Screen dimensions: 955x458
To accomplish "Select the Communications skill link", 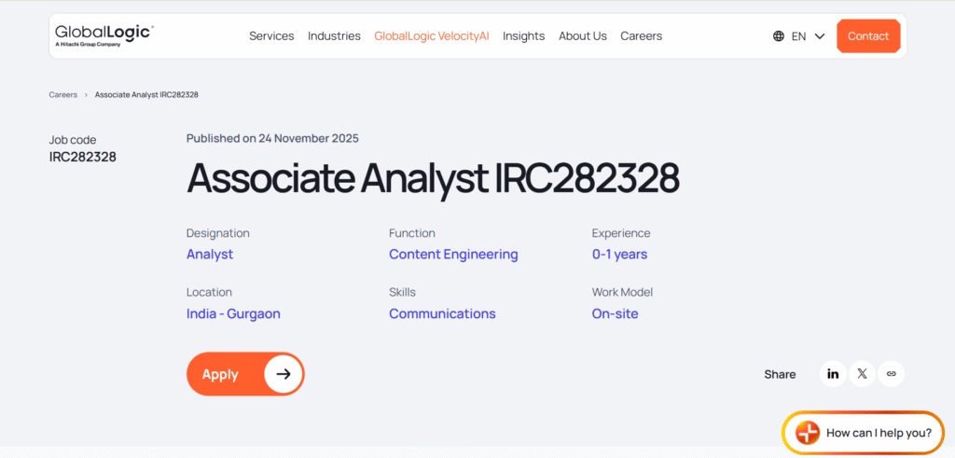I will pos(442,314).
